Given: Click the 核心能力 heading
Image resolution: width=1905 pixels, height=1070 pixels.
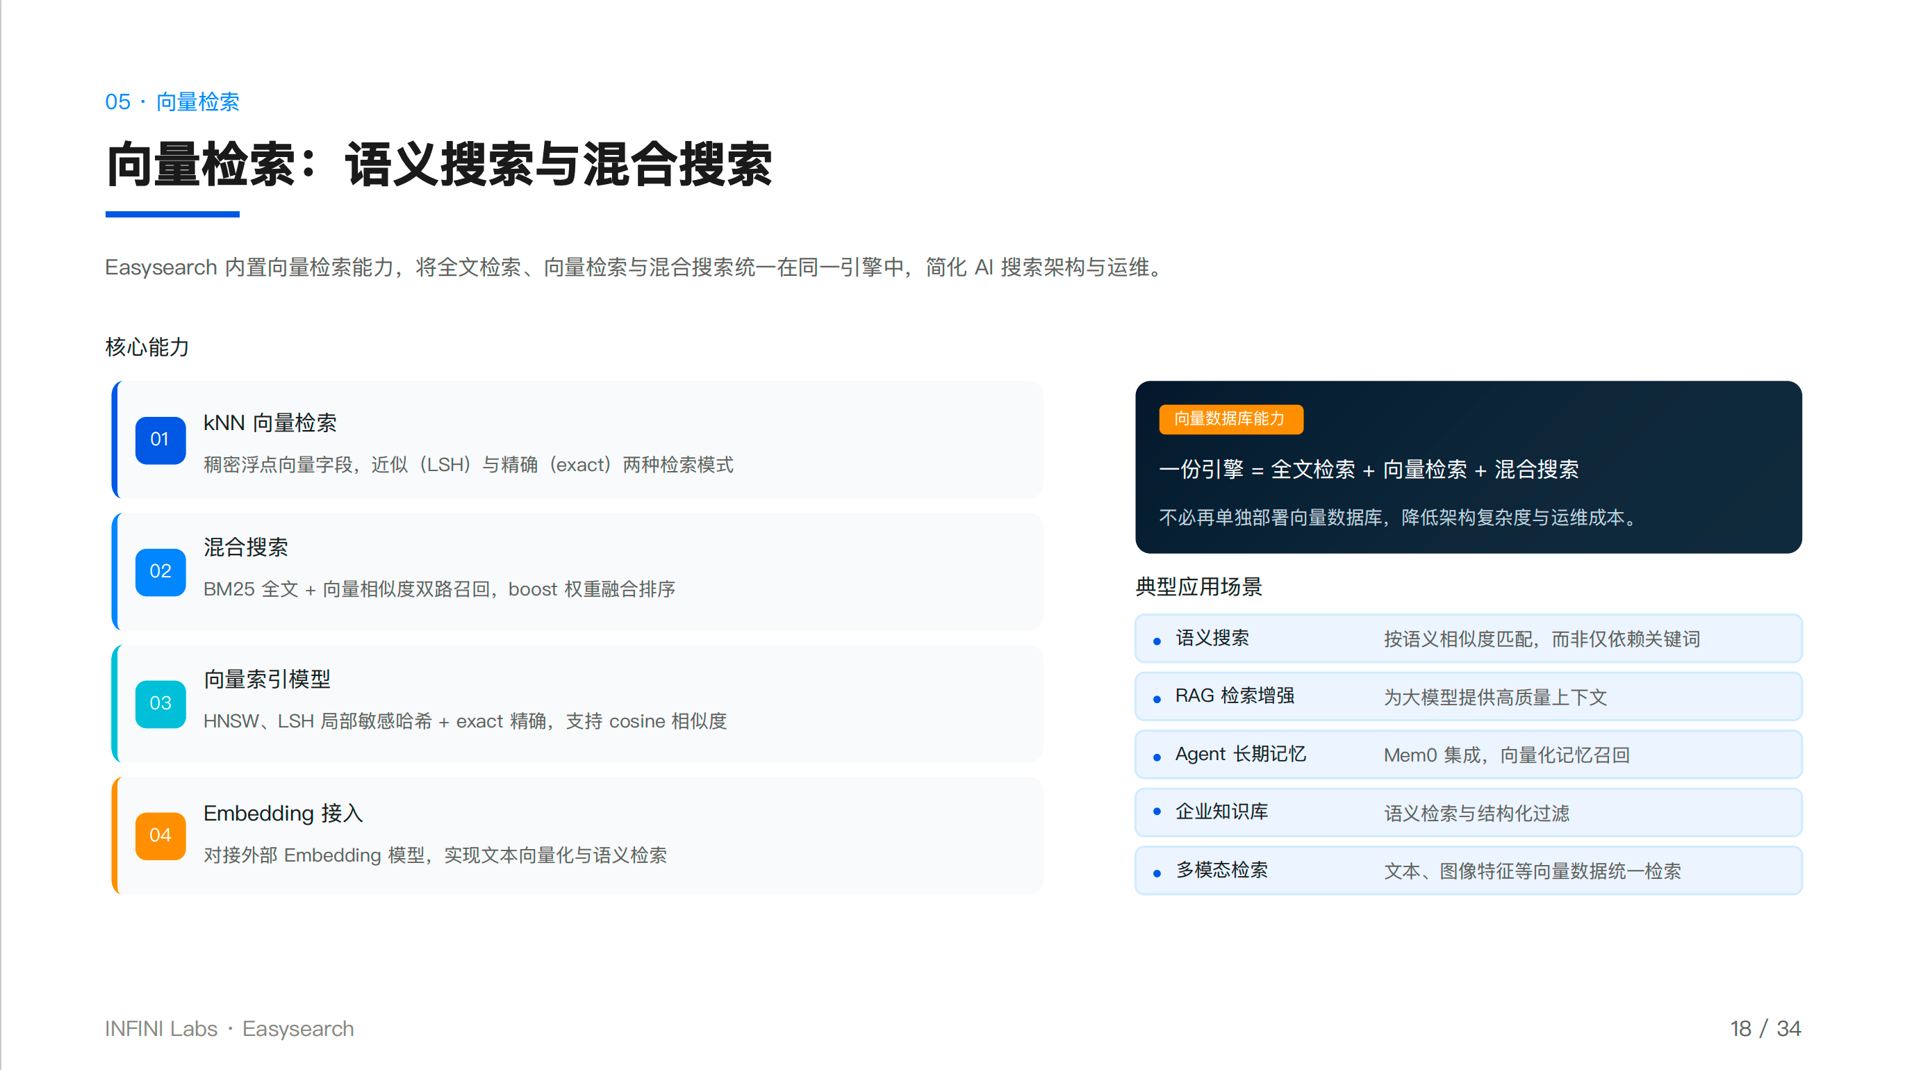Looking at the screenshot, I should click(x=147, y=347).
